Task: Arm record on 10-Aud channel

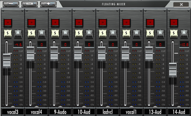Action: (x=79, y=22)
